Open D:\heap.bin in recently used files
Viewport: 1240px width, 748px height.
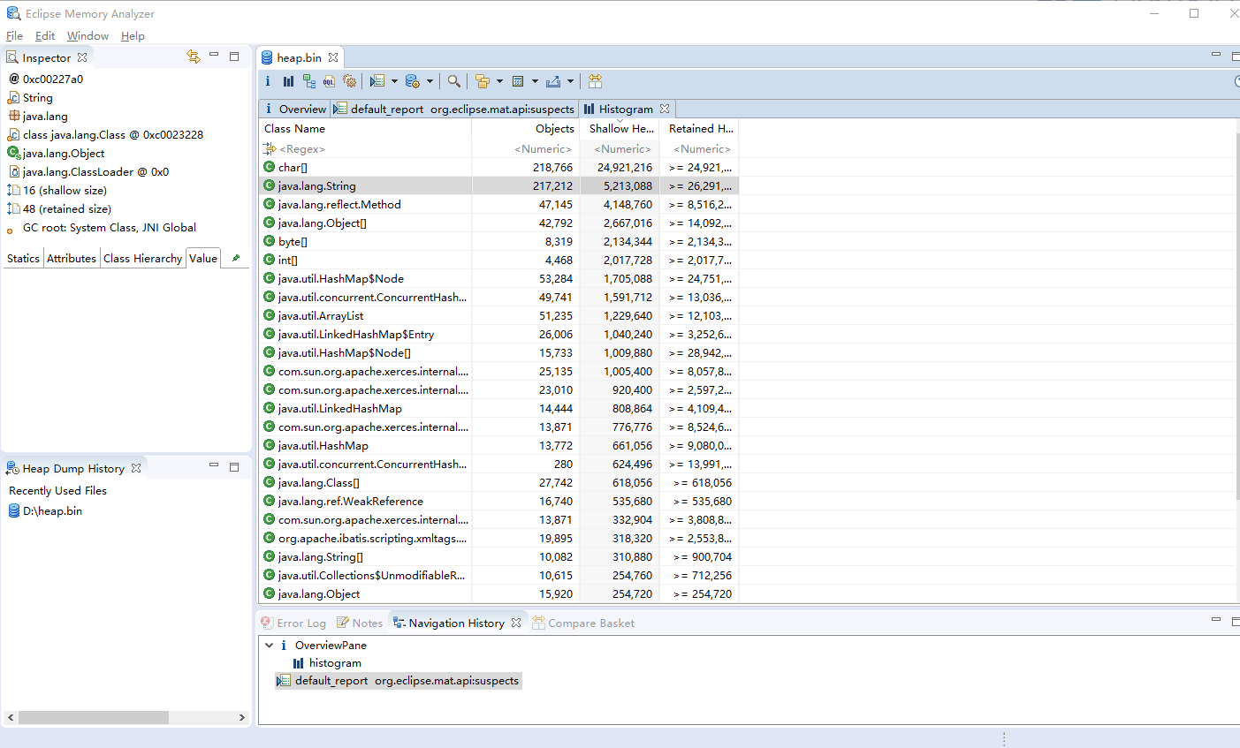point(45,510)
